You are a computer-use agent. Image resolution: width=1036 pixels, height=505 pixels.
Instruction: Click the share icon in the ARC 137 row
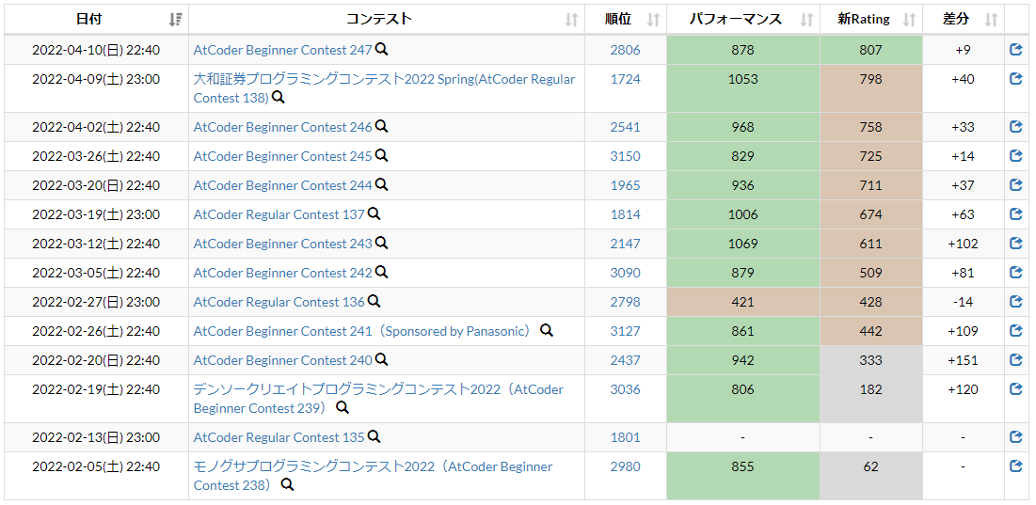[1016, 213]
